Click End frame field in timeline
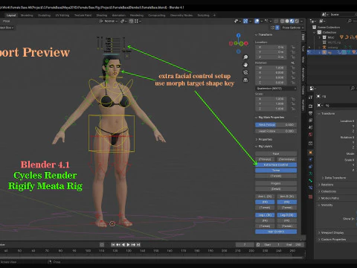Screen dimensions: 357x268 [294, 245]
